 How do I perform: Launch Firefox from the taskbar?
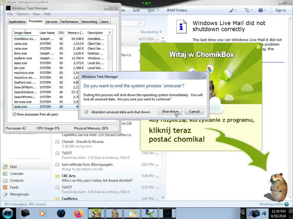78,213
